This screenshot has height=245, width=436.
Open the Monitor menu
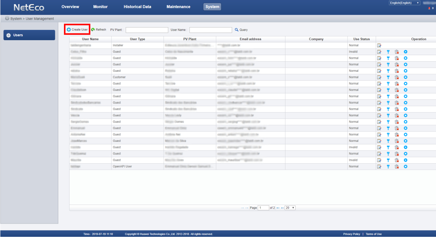[100, 7]
